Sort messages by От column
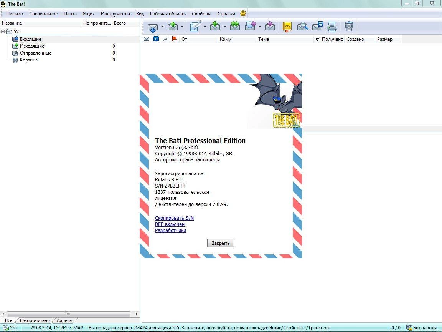Viewport: 442px width, 332px height. [198, 39]
